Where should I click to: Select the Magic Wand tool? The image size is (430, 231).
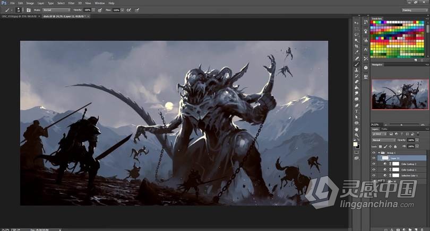[357, 40]
